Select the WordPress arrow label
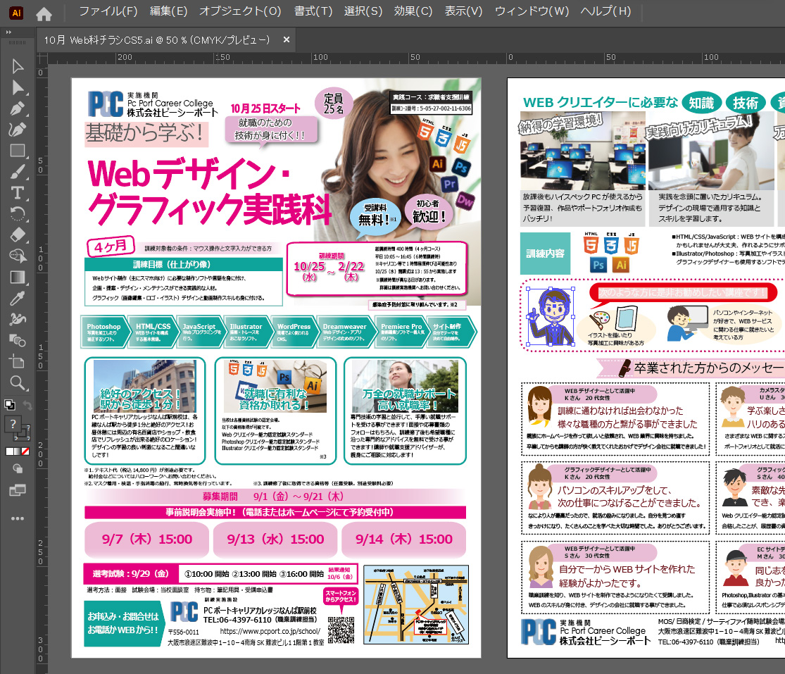This screenshot has width=785, height=674. tap(294, 332)
